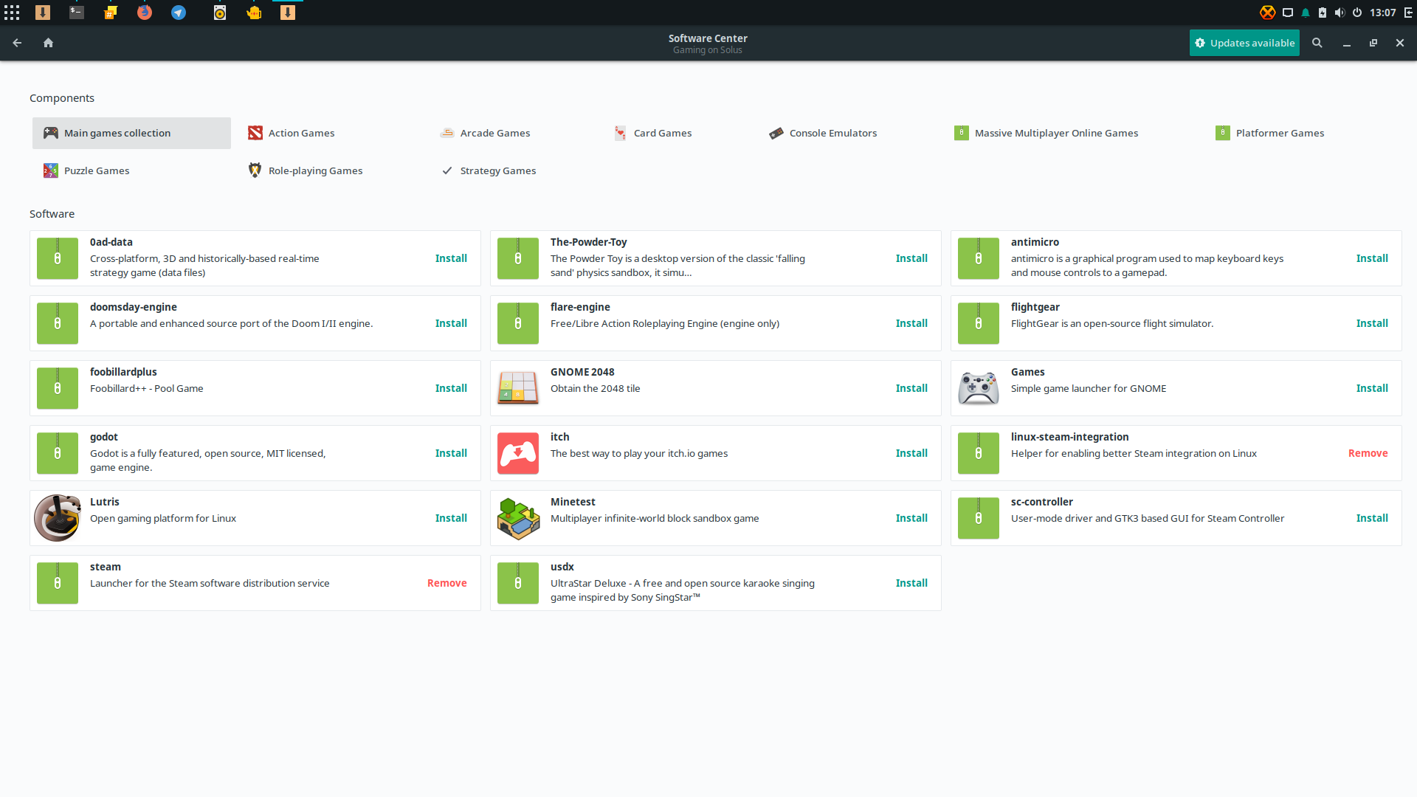Viewport: 1417px width, 797px height.
Task: Open the foobillardplus title
Action: click(x=123, y=372)
